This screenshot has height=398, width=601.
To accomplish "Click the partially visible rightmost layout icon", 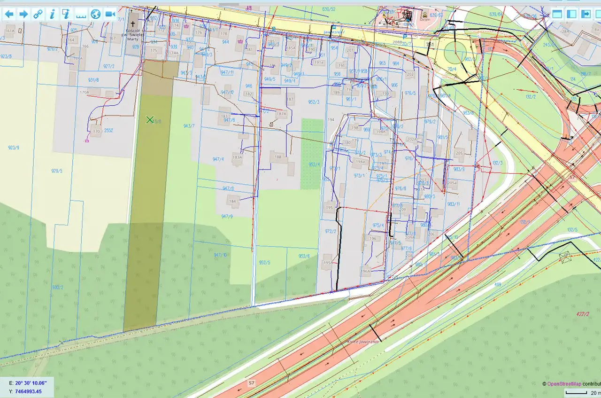I will (x=598, y=14).
